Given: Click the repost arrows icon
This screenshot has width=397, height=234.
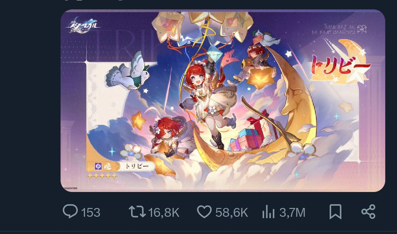Looking at the screenshot, I should (137, 212).
